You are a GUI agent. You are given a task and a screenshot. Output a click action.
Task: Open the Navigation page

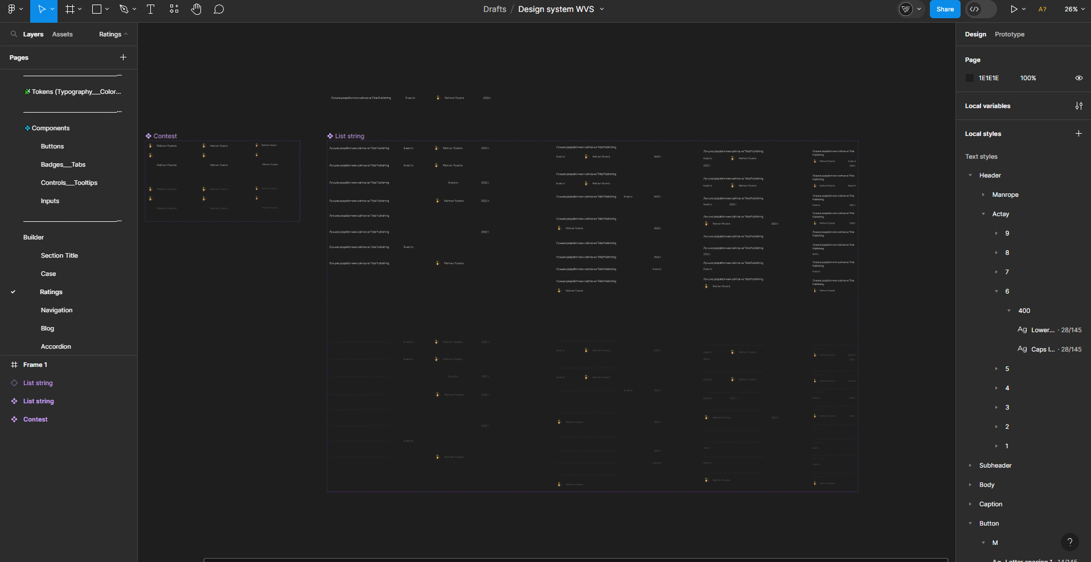click(56, 310)
